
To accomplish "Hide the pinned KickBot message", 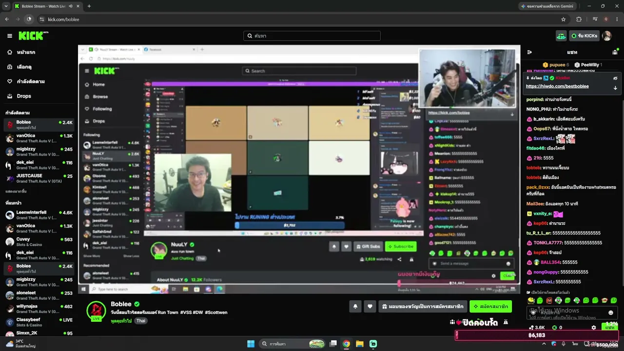I will [615, 78].
